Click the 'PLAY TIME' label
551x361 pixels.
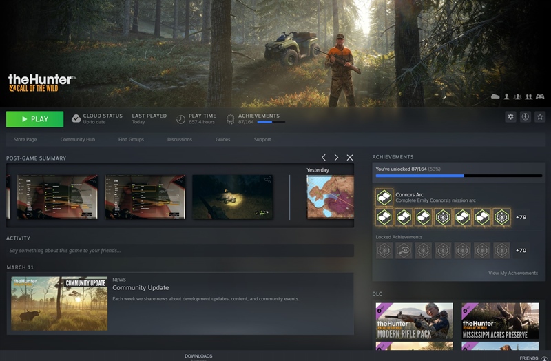coord(202,116)
